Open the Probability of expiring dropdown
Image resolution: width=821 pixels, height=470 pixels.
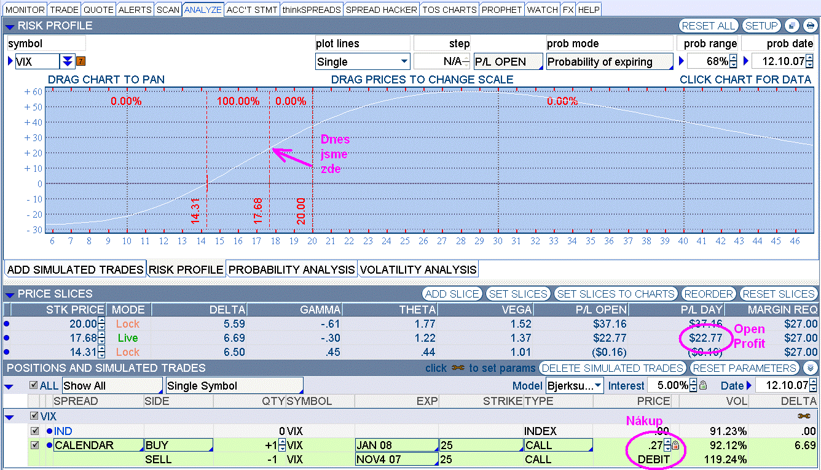click(610, 61)
